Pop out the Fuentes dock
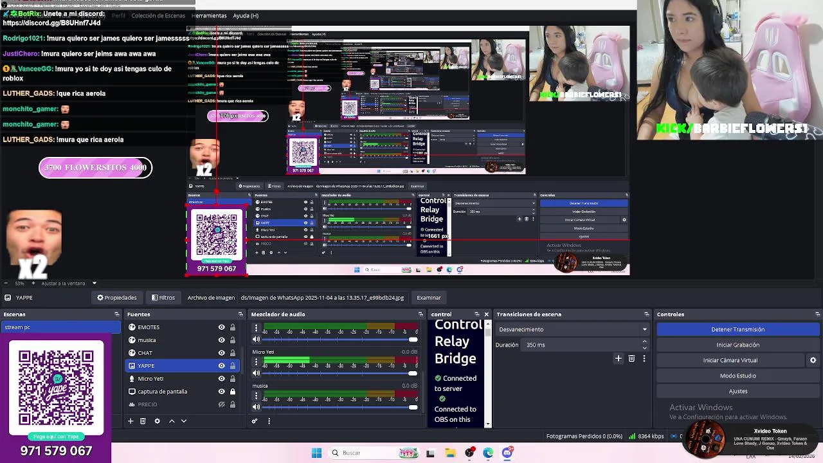The image size is (823, 463). point(240,314)
